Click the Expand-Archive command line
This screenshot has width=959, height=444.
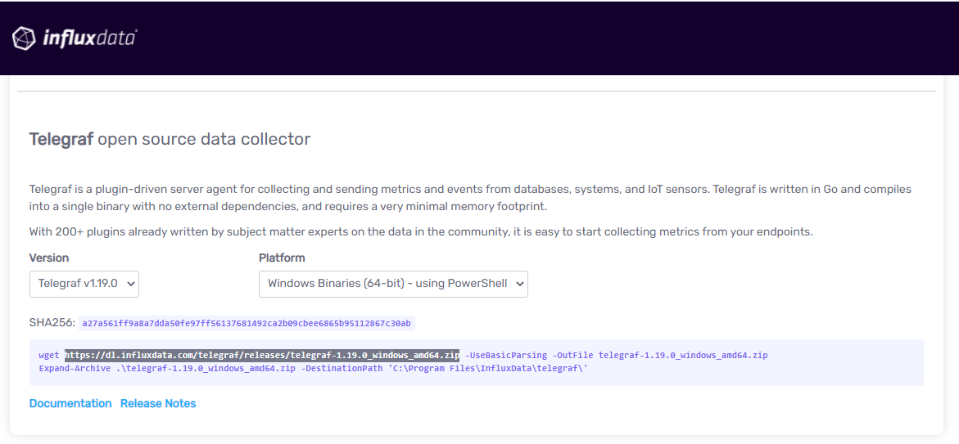313,369
